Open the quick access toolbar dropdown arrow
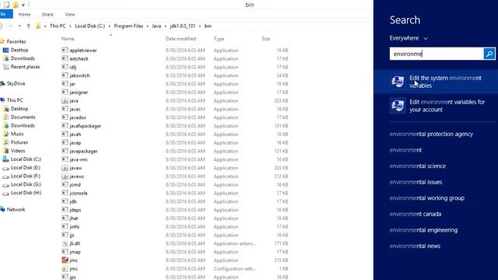498x280 pixels. click(23, 5)
